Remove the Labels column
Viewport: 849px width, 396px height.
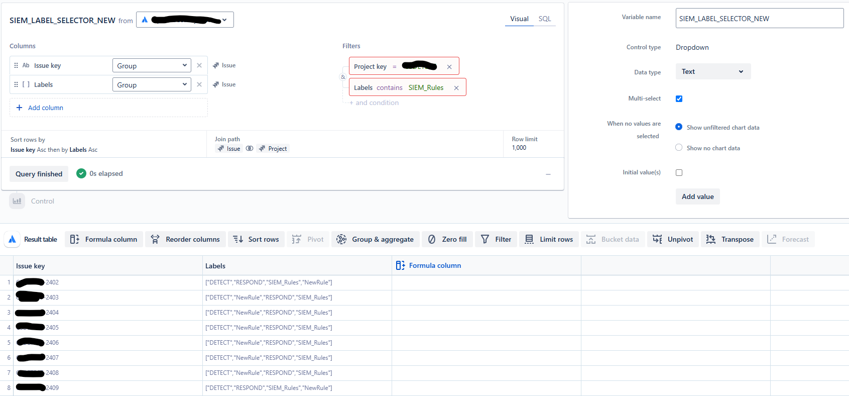tap(199, 85)
